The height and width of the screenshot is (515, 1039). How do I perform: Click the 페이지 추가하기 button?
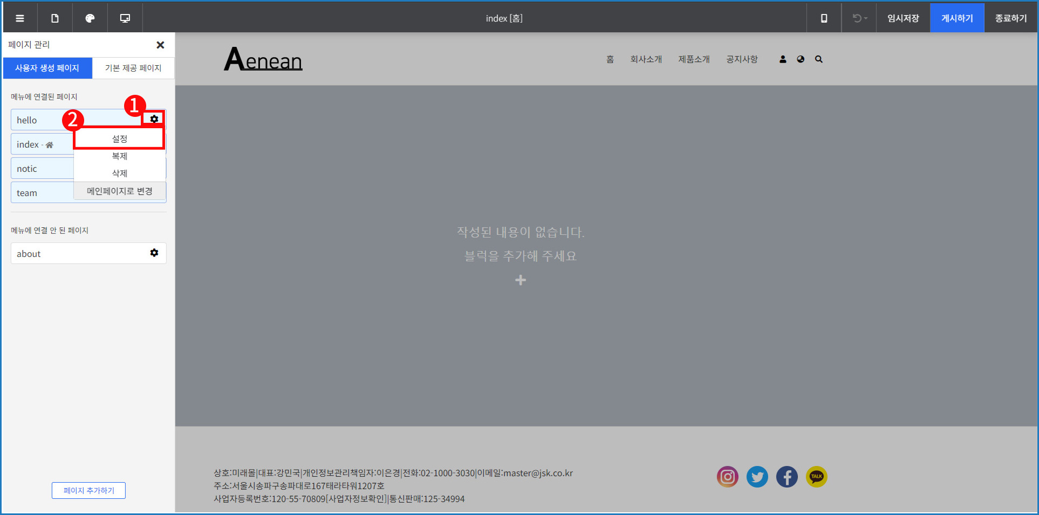[89, 490]
